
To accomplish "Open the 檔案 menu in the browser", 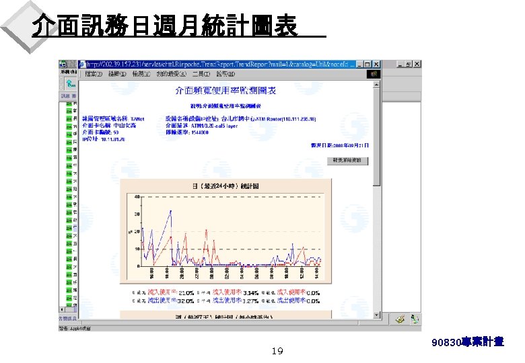I will tap(94, 74).
